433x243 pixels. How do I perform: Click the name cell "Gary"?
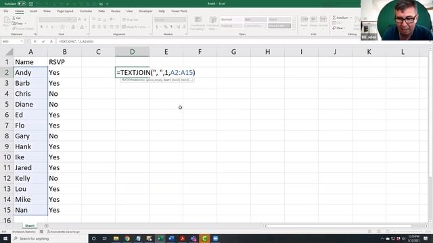coord(30,136)
